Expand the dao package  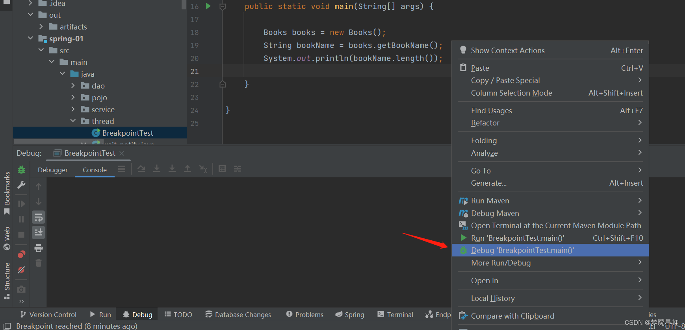[x=73, y=86]
